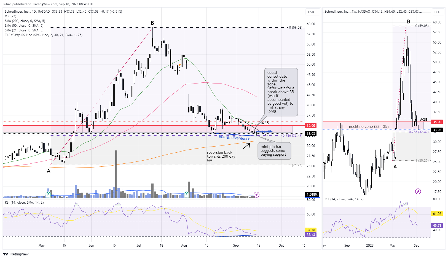Click the red 35.00 label on the weekly axis
Viewport: 448px width, 259px height.
pyautogui.click(x=437, y=122)
